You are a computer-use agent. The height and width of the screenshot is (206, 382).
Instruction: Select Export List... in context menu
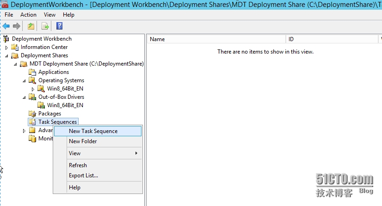pyautogui.click(x=98, y=176)
